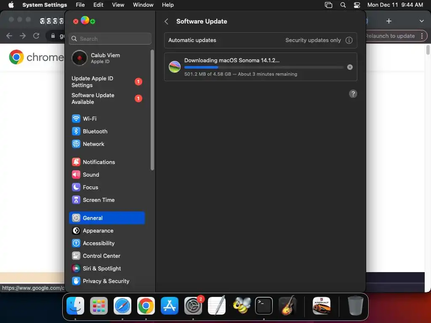Open Control Center in menu bar

pos(357,5)
